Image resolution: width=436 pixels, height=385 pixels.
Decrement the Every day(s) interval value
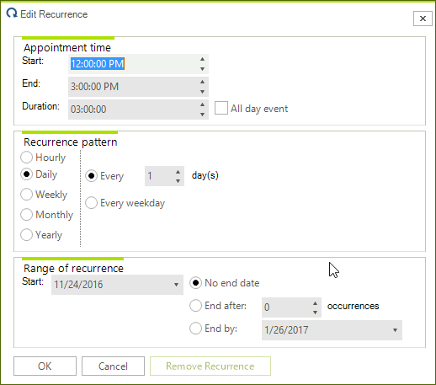coord(178,181)
